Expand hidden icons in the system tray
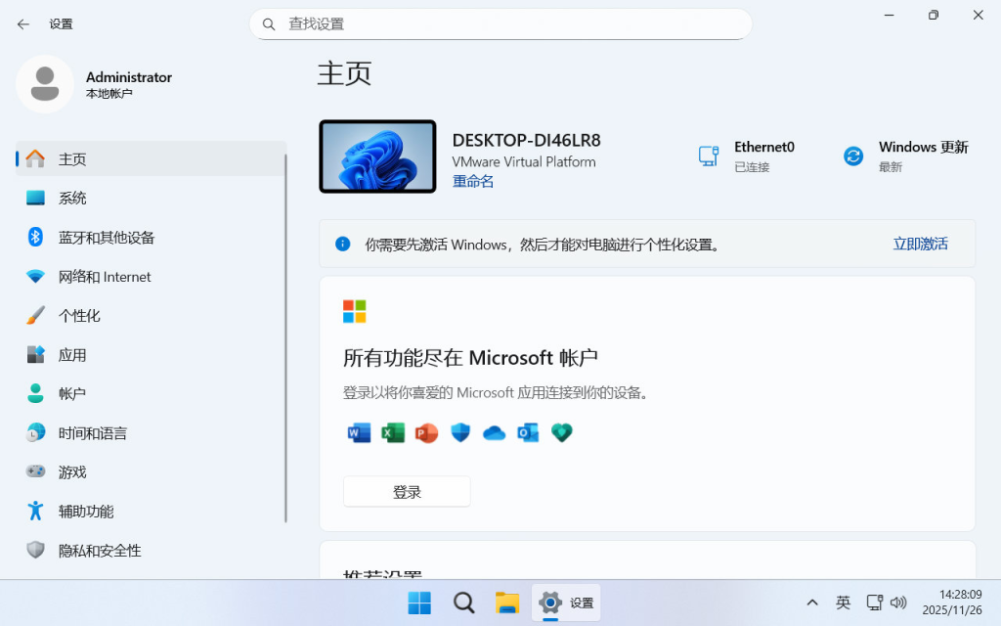1001x626 pixels. tap(812, 603)
